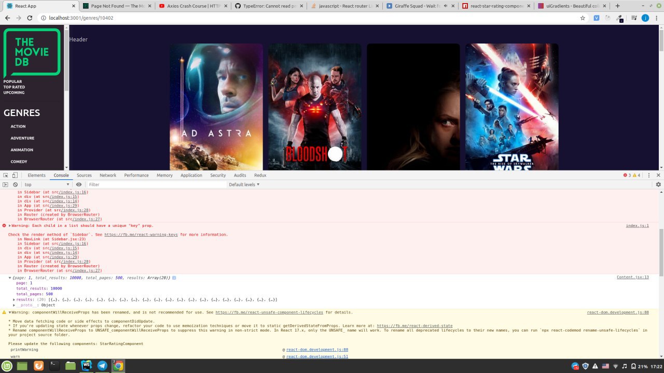Click the Ad Astra movie poster
The height and width of the screenshot is (373, 664).
coord(216,107)
